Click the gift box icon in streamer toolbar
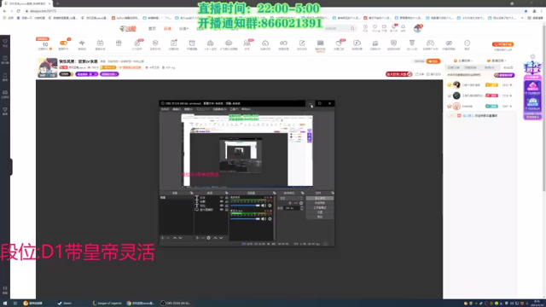This screenshot has height=307, width=546. point(119,43)
